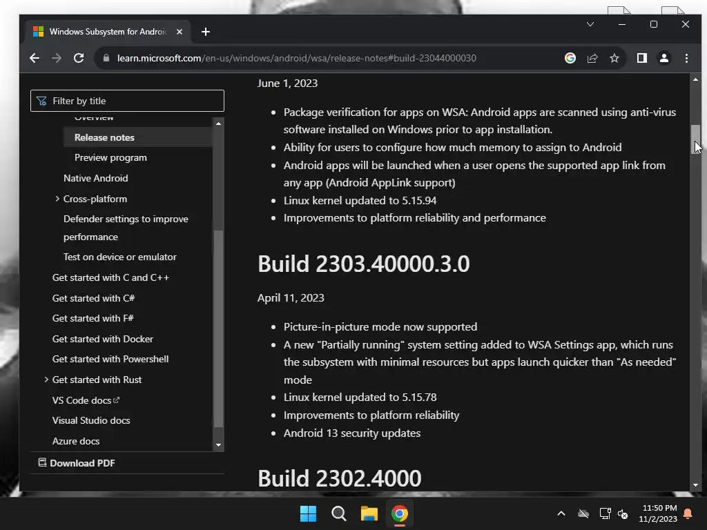The image size is (707, 530).
Task: Open Get started with Docker
Action: [103, 339]
